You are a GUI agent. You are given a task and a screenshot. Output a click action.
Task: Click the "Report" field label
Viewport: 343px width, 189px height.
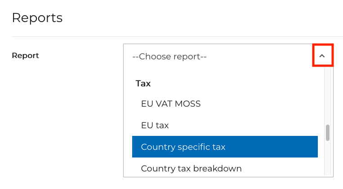click(x=25, y=55)
